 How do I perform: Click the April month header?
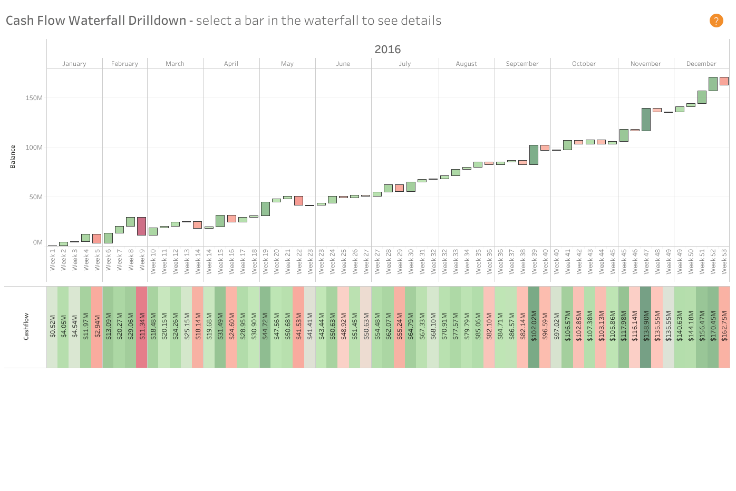point(231,64)
